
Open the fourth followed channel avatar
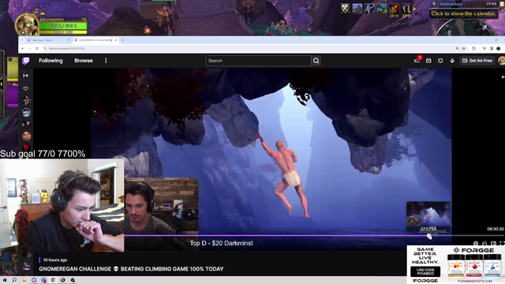pyautogui.click(x=26, y=136)
